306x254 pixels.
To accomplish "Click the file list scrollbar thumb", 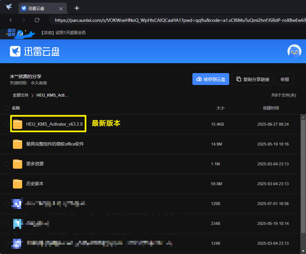I will (303, 176).
